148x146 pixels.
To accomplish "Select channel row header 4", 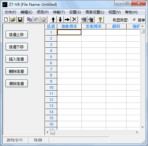I will (x=51, y=51).
